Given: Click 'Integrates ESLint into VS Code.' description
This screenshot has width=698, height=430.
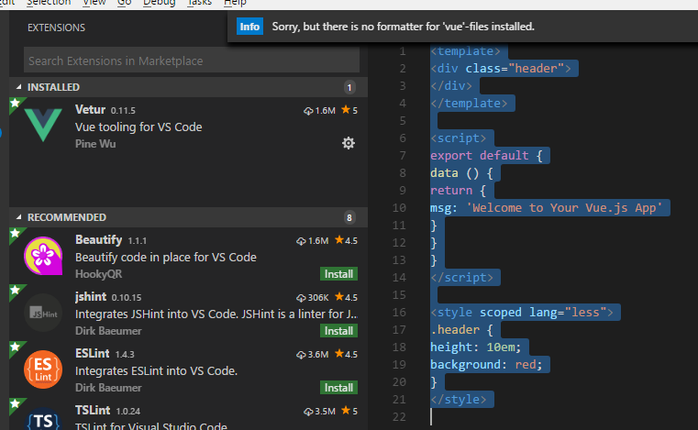Looking at the screenshot, I should pos(156,370).
